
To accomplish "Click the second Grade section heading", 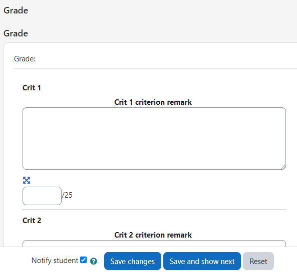I will click(x=16, y=33).
